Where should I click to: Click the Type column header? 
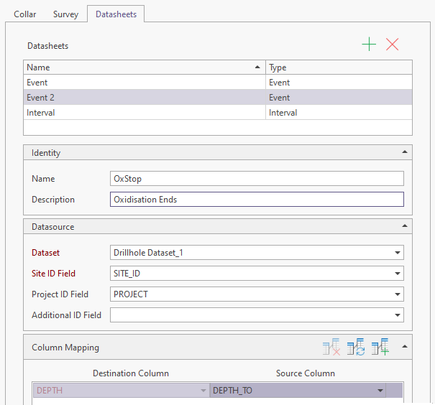pos(338,67)
